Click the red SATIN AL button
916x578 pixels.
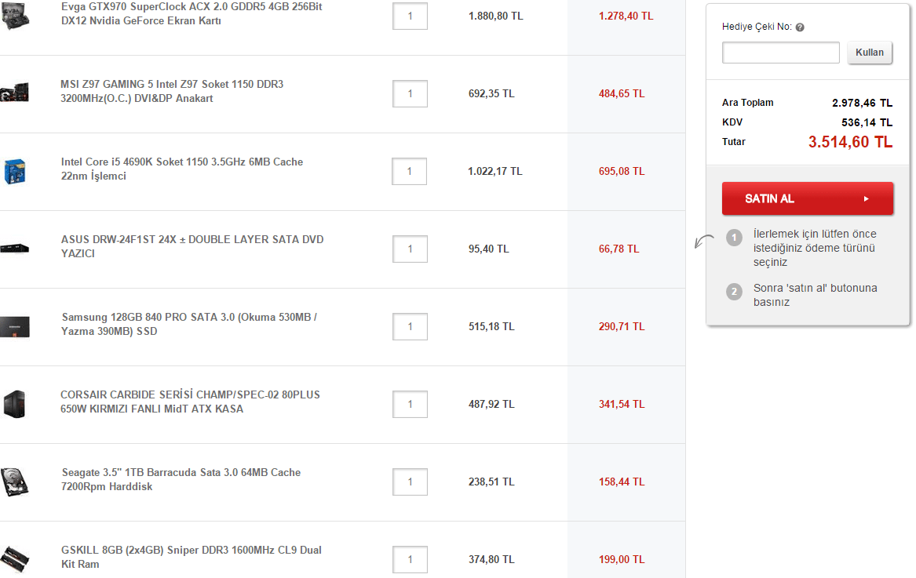(x=807, y=199)
